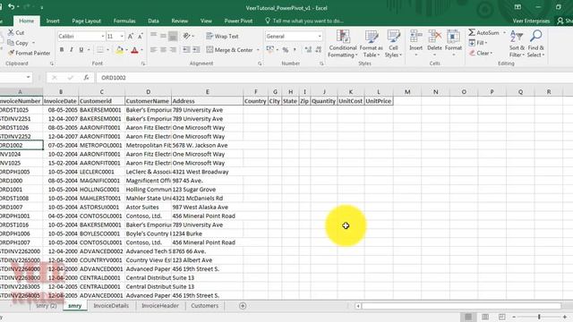Expand the Name Box dropdown arrow
The image size is (573, 322).
[28, 77]
